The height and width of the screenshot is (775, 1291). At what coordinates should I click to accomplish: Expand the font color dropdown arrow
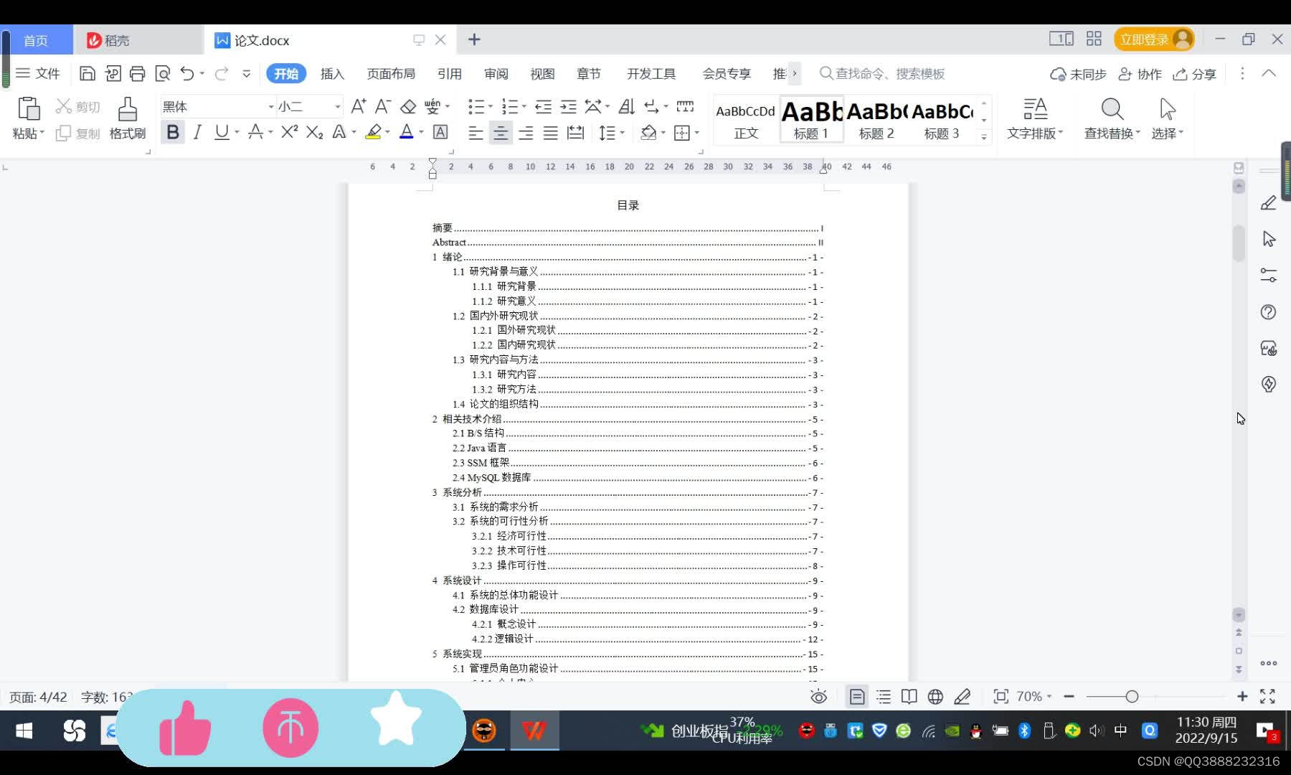pos(421,133)
